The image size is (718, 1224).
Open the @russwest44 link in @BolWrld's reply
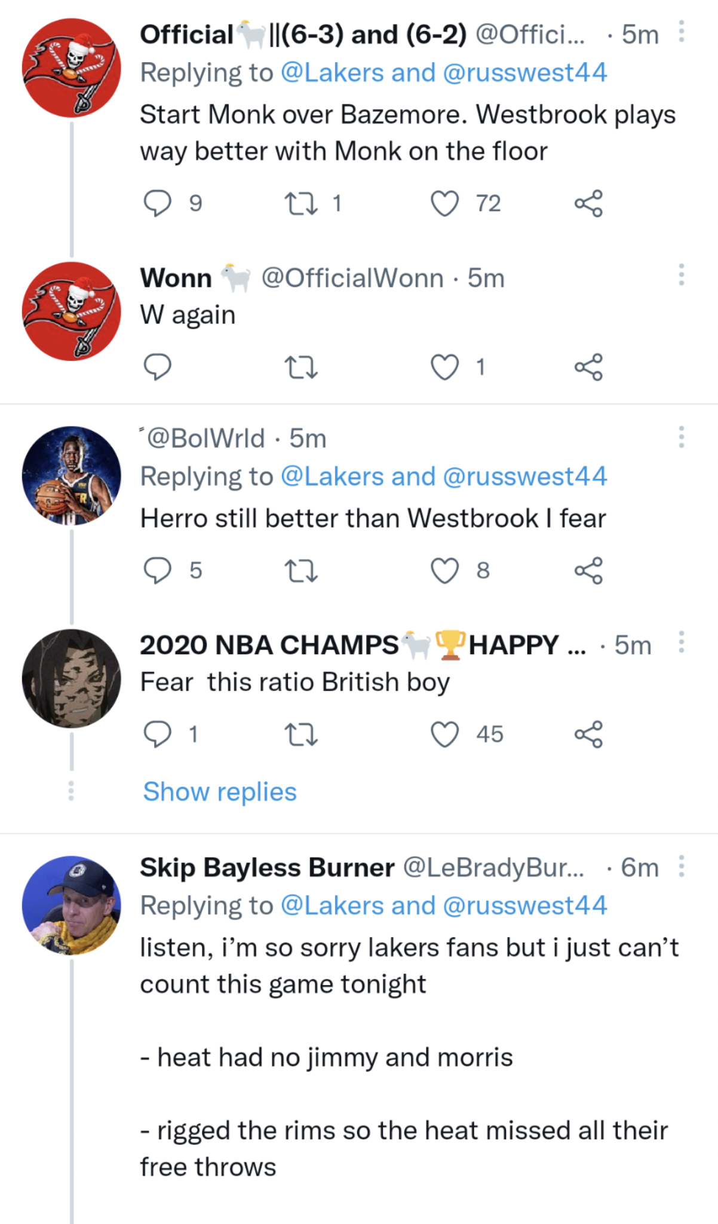tap(524, 477)
